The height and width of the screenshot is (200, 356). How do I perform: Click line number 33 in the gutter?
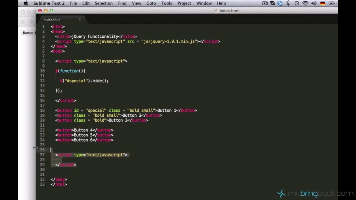(x=42, y=184)
